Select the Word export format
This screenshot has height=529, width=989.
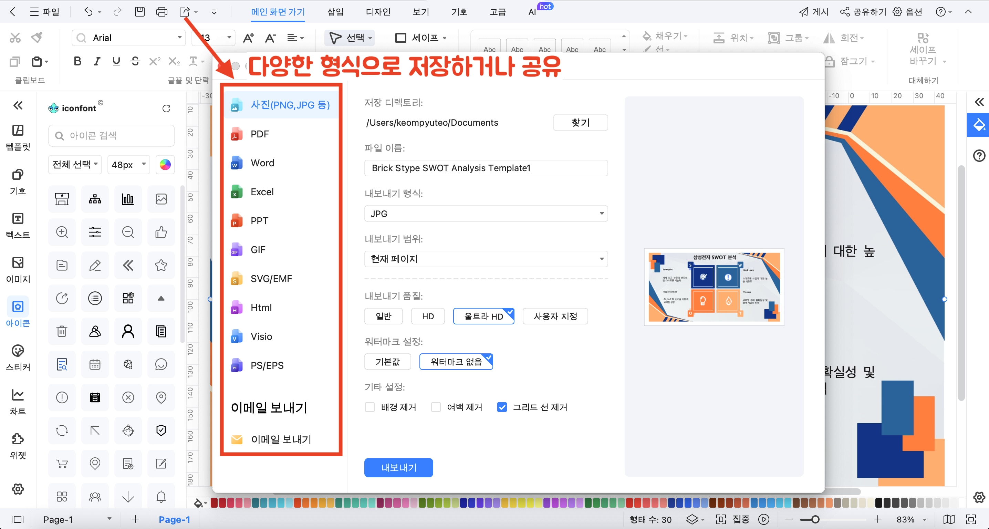[262, 163]
